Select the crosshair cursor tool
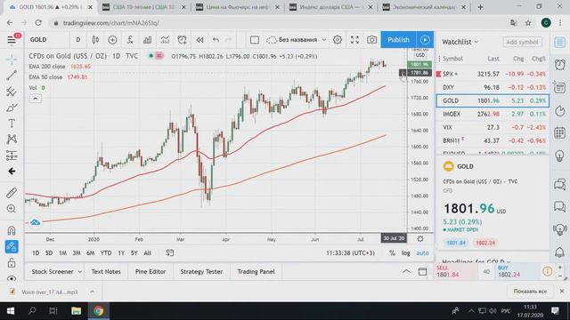This screenshot has height=320, width=570. [12, 60]
